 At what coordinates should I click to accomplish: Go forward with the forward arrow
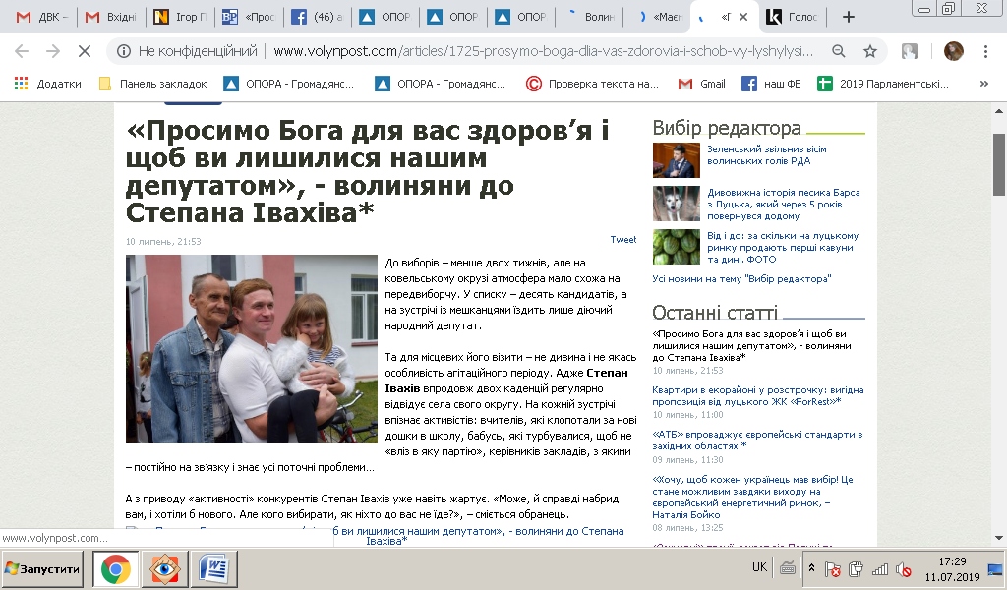(x=53, y=51)
